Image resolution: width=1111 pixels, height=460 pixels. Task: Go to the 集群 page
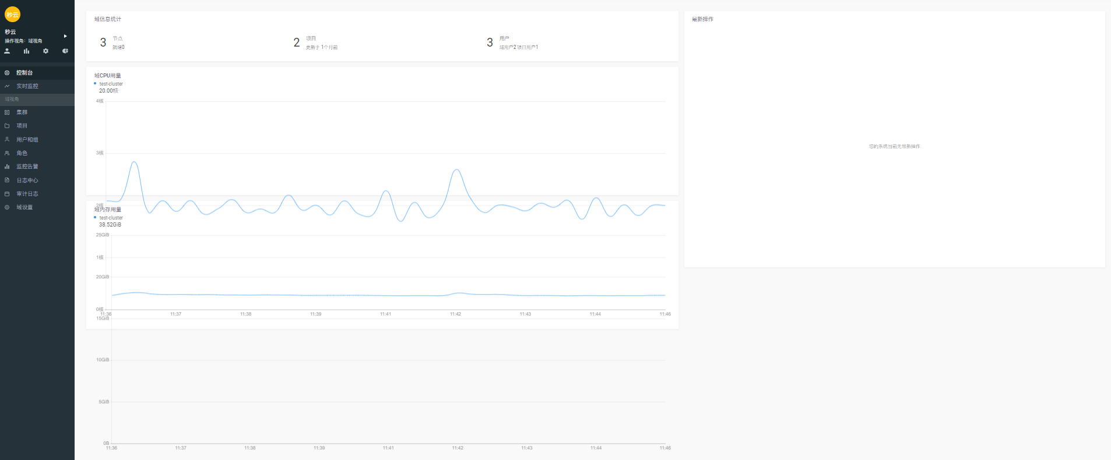(22, 112)
